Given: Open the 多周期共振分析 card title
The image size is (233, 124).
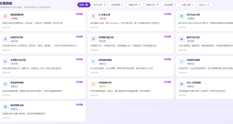Looking at the screenshot, I should pyautogui.click(x=106, y=37).
